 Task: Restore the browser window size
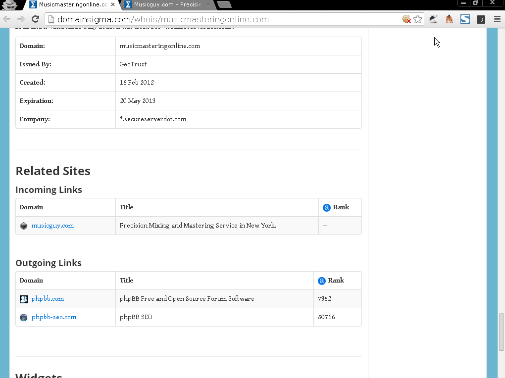point(475,3)
